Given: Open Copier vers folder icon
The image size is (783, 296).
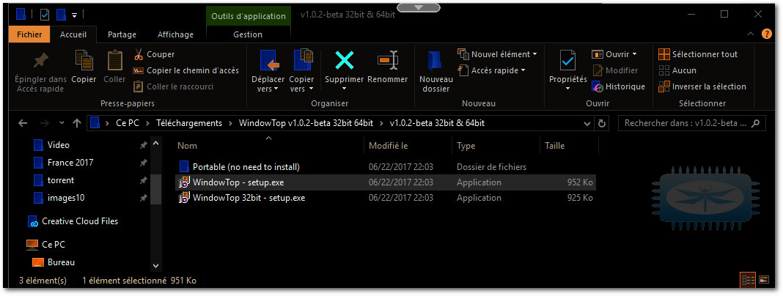Looking at the screenshot, I should point(302,60).
